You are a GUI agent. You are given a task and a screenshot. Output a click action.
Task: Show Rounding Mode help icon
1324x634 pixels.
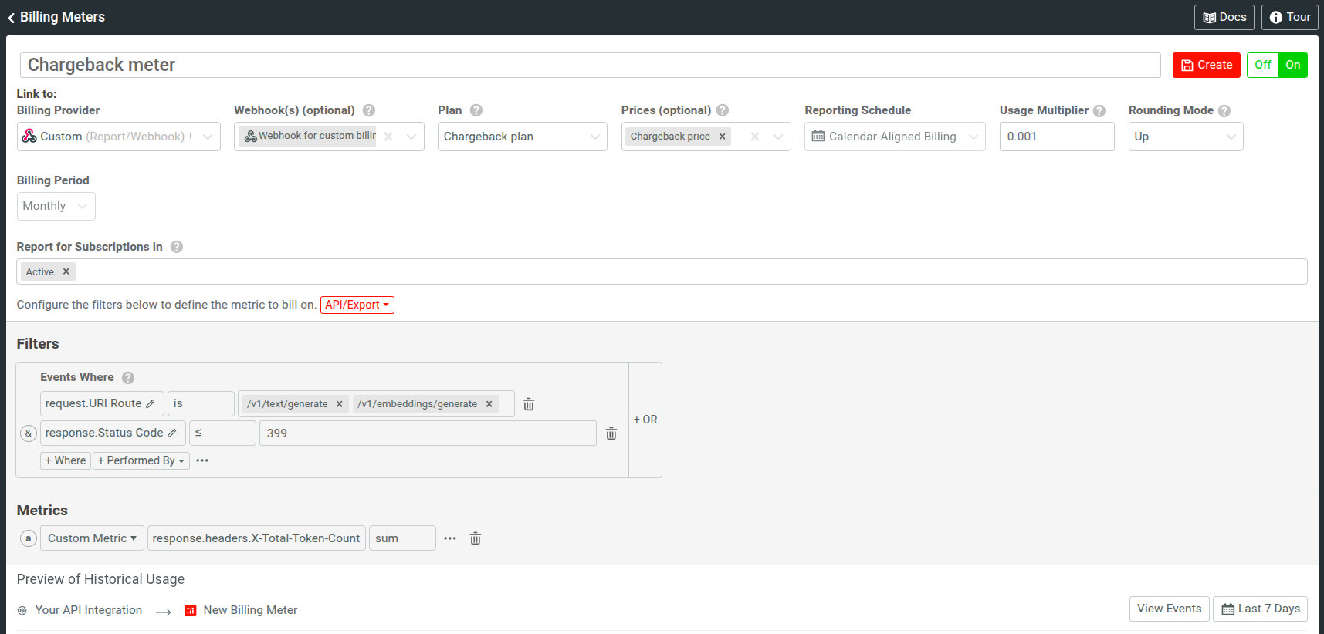(1224, 110)
